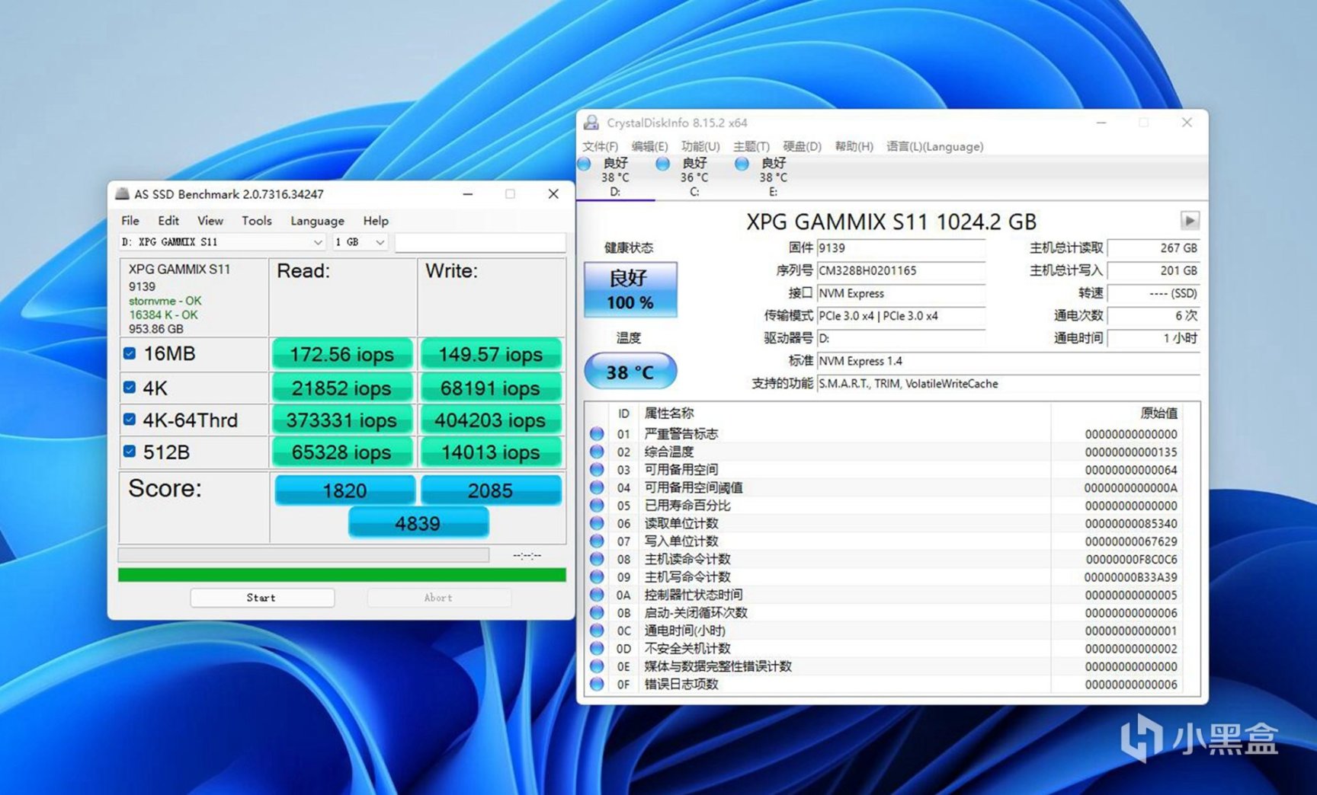The image size is (1317, 795).
Task: Open the Edit menu in AS SSD Benchmark
Action: coord(168,221)
